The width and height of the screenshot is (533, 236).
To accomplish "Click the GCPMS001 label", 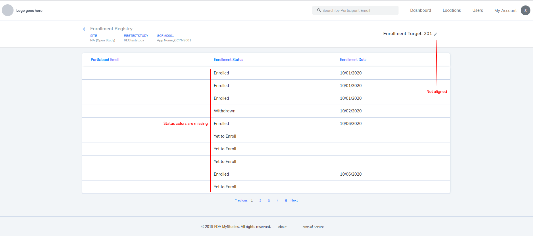I will pos(165,36).
